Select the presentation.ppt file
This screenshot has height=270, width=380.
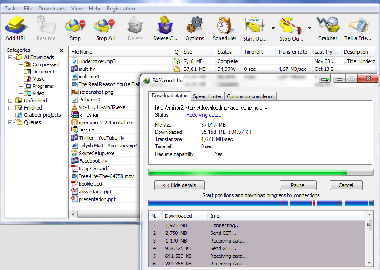pos(97,199)
